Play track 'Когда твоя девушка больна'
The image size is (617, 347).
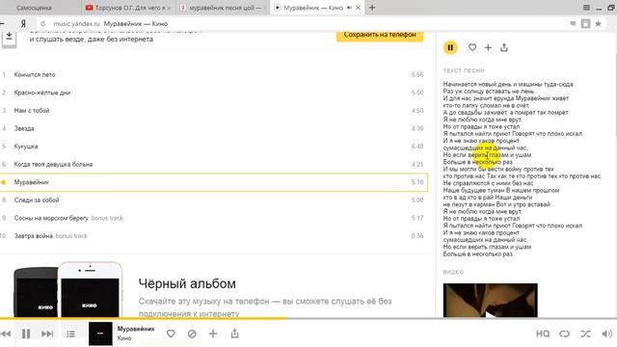pos(54,164)
